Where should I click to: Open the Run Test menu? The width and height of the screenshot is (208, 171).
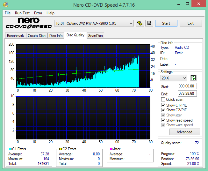coord(22,13)
